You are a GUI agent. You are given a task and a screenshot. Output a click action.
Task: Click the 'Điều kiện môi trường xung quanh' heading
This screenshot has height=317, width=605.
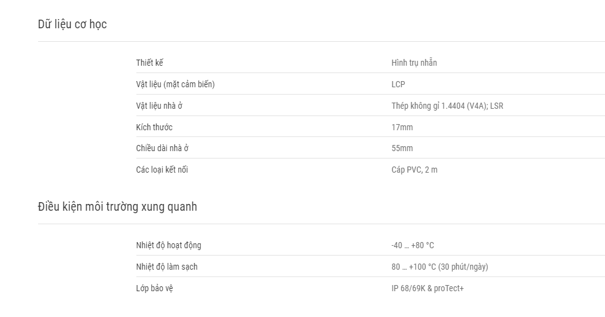pos(117,206)
